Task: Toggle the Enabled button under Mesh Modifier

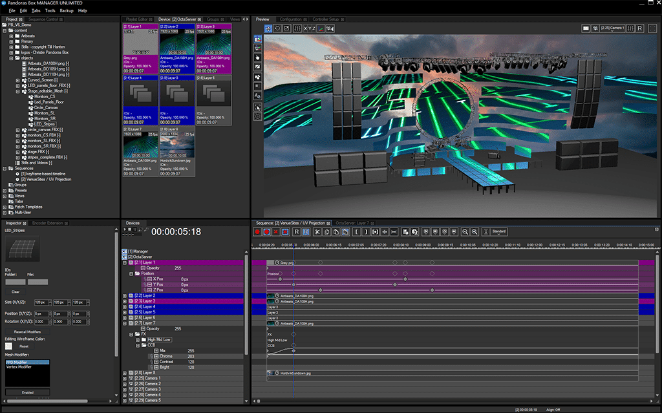Action: [28, 392]
